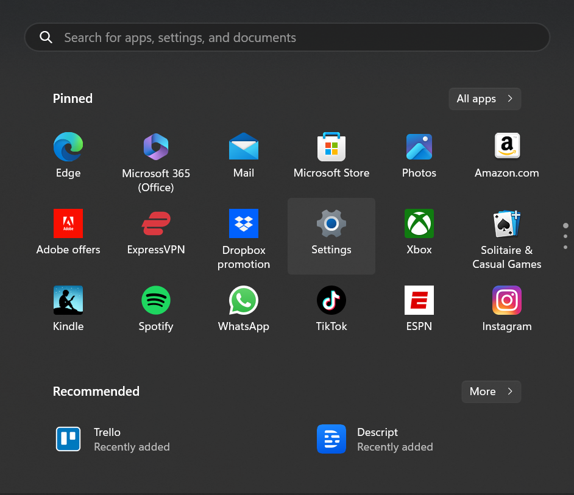This screenshot has height=495, width=574.
Task: Expand the All apps list
Action: tap(484, 99)
